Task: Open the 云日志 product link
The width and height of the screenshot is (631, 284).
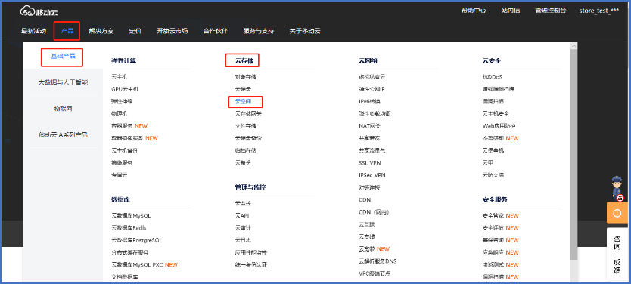Action: (x=243, y=240)
